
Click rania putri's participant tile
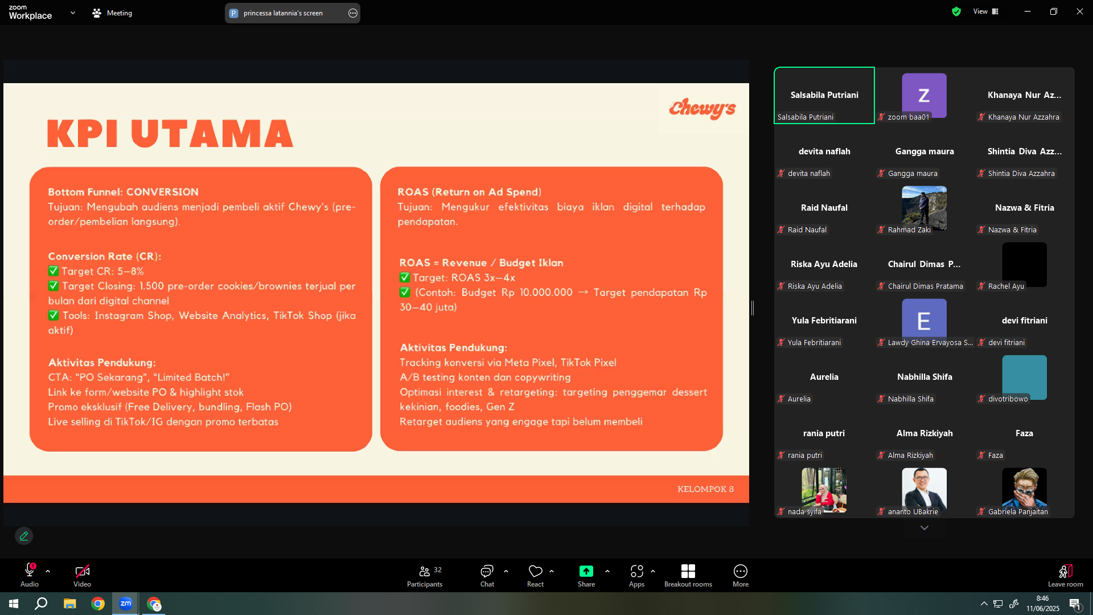tap(824, 433)
